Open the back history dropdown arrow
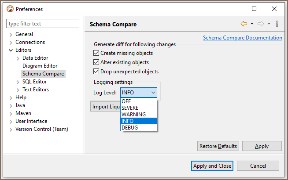This screenshot has height=180, width=288. pyautogui.click(x=252, y=24)
